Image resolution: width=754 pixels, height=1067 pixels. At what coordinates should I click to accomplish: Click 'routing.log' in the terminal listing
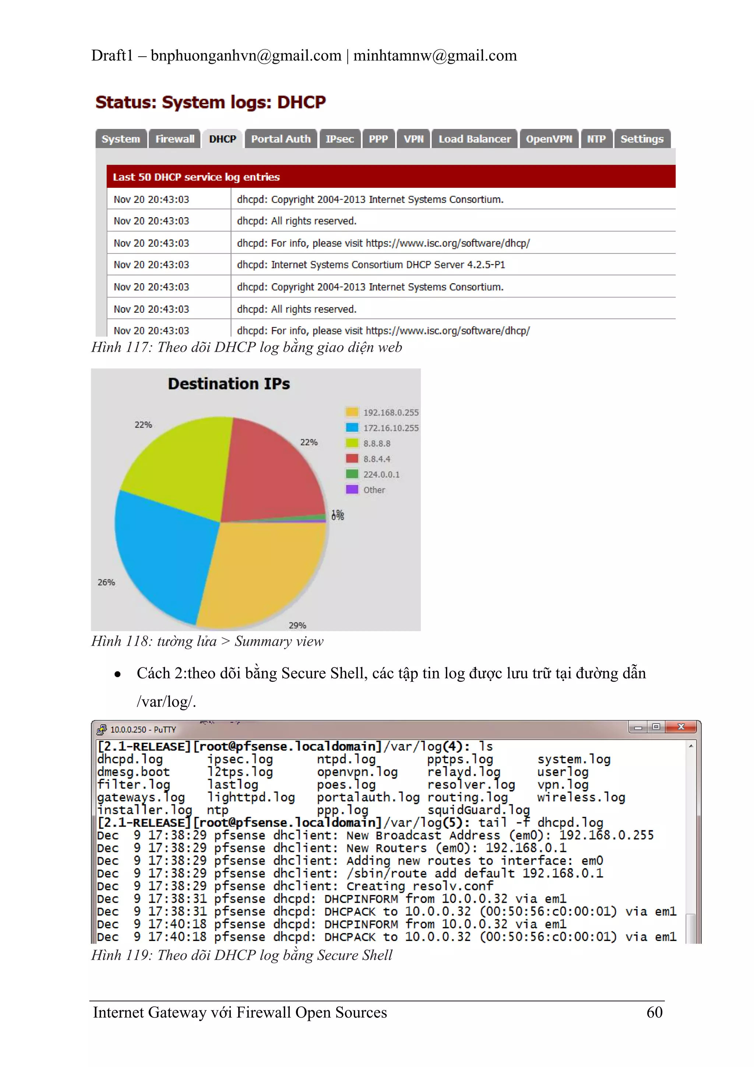468,797
